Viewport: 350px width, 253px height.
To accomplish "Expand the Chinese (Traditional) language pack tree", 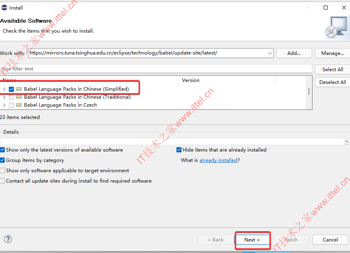I will point(4,97).
